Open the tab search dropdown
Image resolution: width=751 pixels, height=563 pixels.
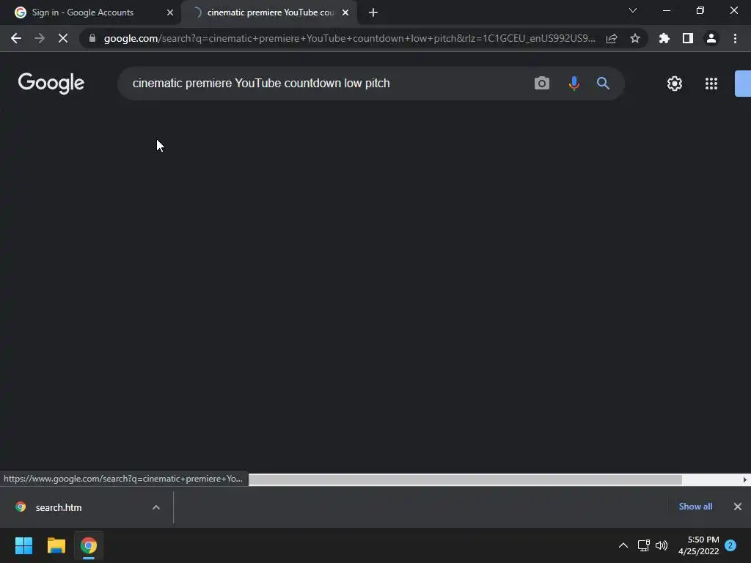coord(633,10)
